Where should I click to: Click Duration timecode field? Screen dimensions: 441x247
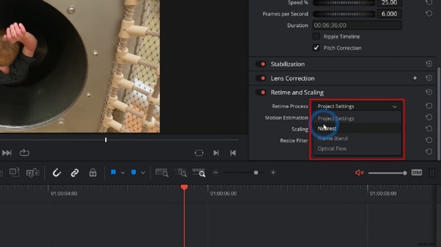point(357,25)
